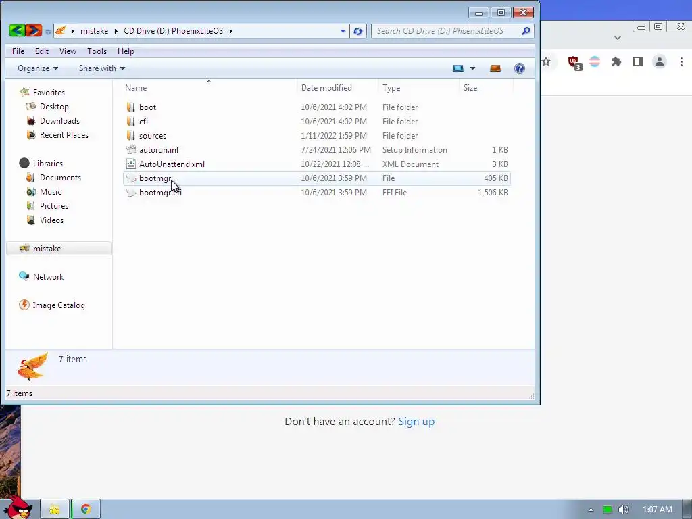Toggle the preview pane
Viewport: 692px width, 519px height.
[x=495, y=68]
